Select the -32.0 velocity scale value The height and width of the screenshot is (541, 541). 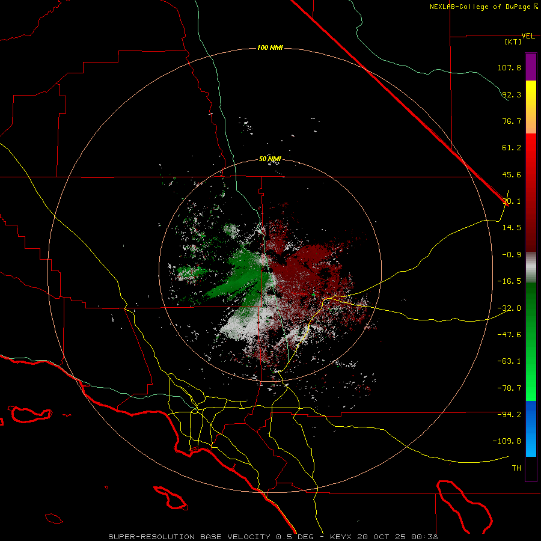coord(509,308)
